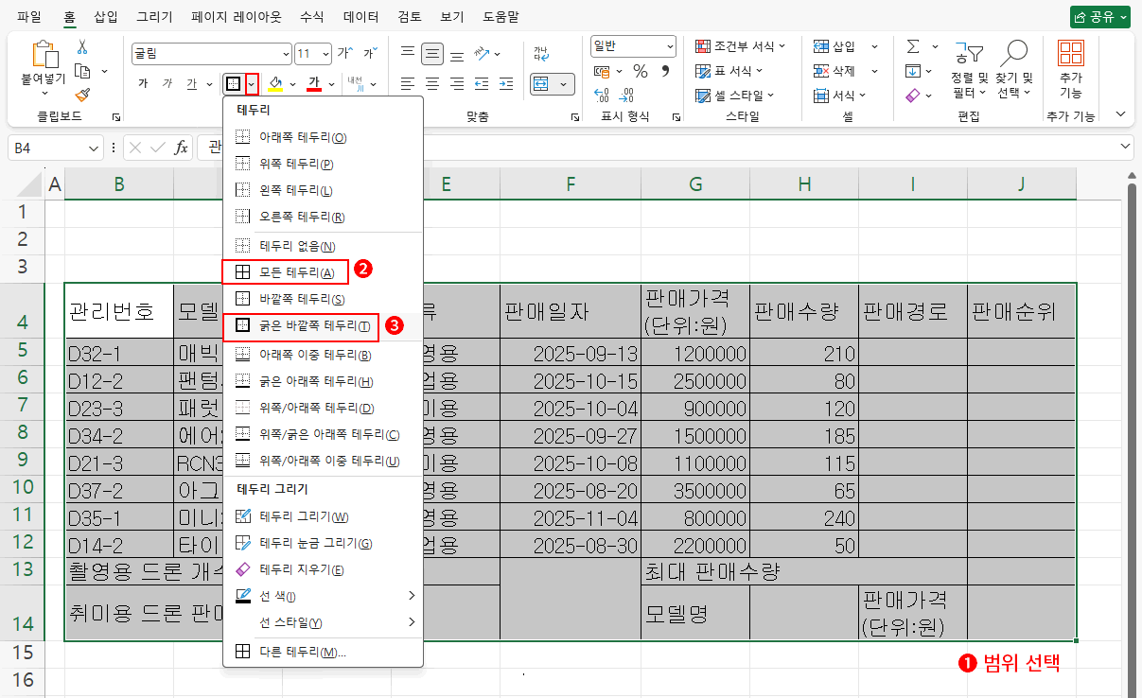Click the AutoSum sigma icon

913,46
